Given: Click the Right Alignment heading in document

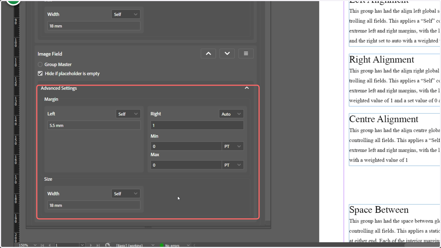Looking at the screenshot, I should pos(381,60).
